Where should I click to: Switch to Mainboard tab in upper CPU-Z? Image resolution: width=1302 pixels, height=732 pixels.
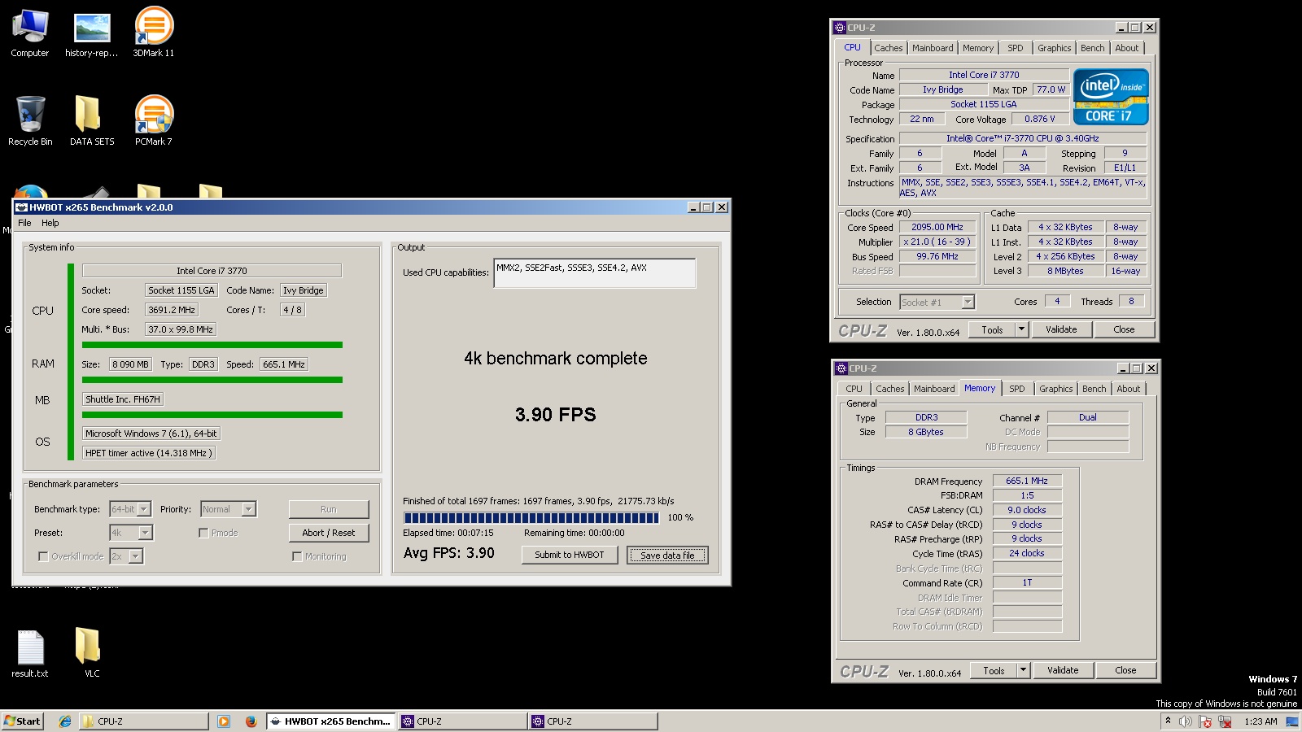pyautogui.click(x=933, y=48)
